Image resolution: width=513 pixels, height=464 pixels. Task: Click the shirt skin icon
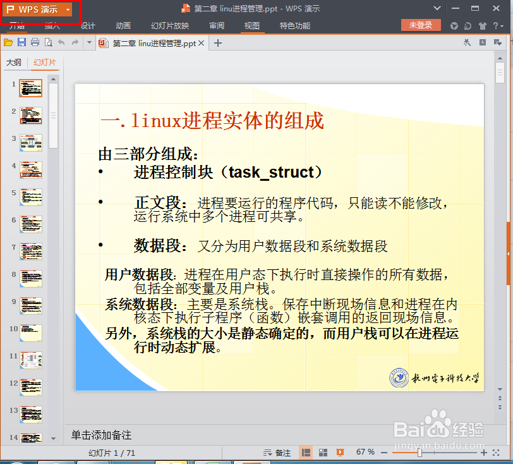[x=483, y=26]
